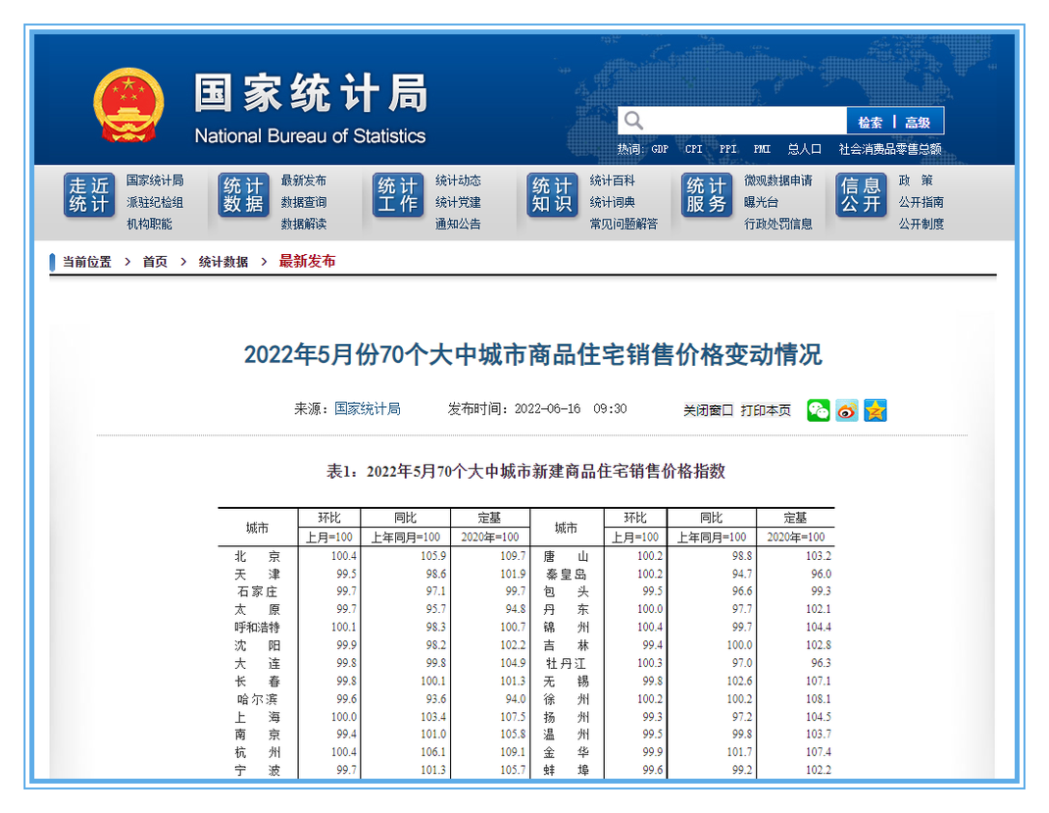Viewport: 1049px width, 813px height.
Task: Open the 统计服务 blue tile
Action: click(x=707, y=195)
